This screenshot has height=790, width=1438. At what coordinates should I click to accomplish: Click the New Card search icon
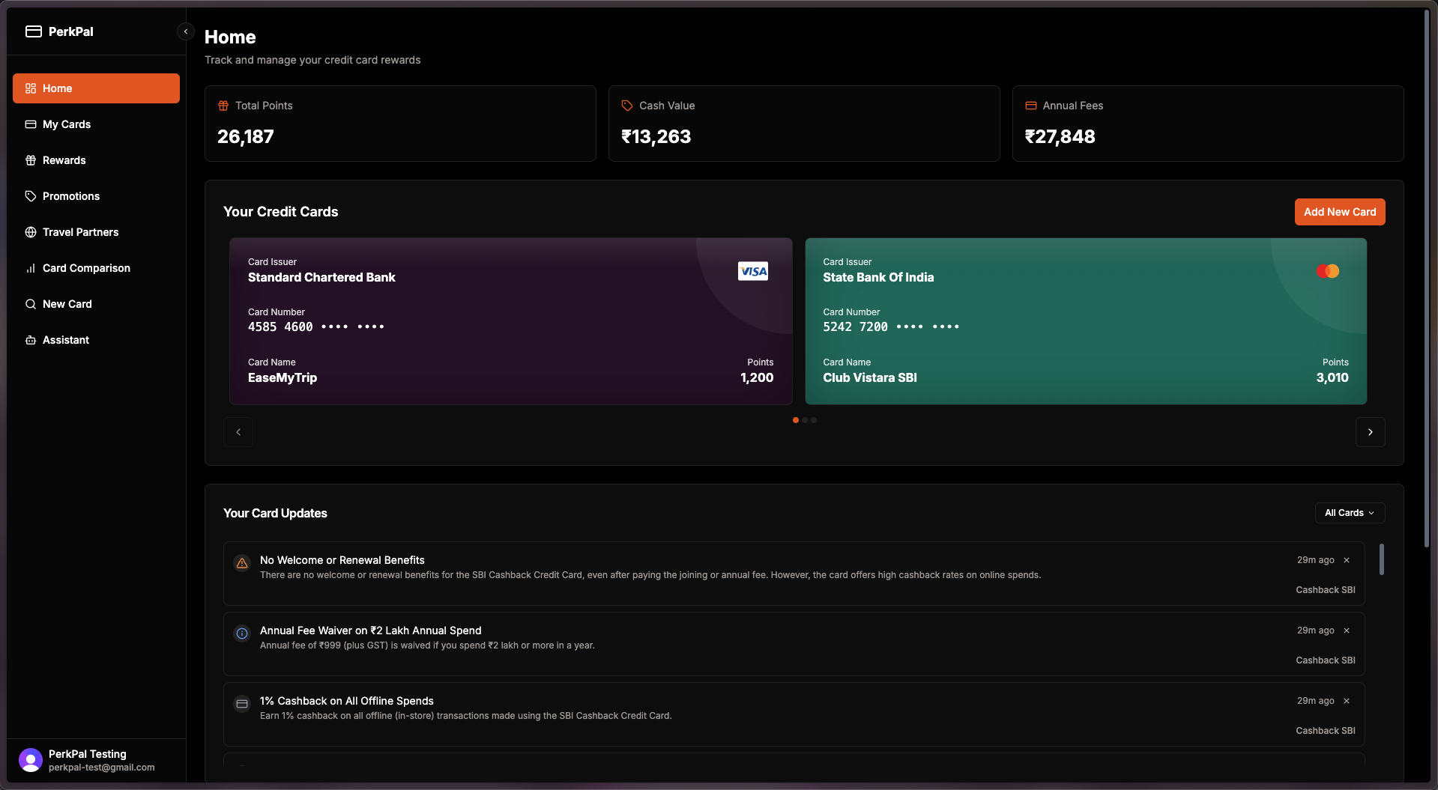[x=31, y=304]
